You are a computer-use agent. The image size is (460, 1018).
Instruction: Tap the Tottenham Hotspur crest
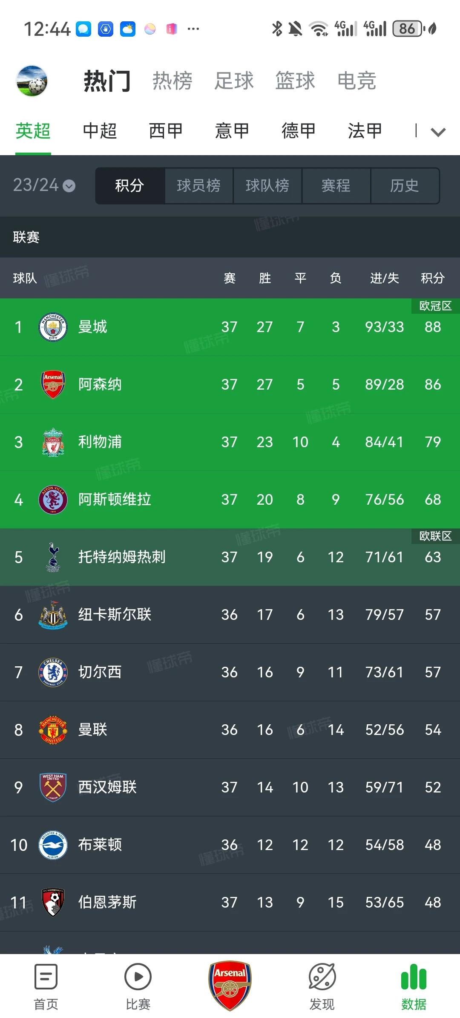pyautogui.click(x=53, y=557)
